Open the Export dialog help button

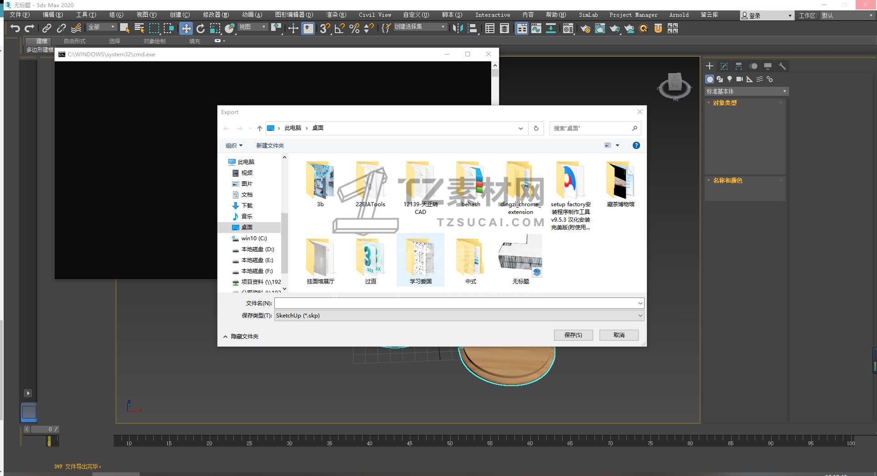click(636, 145)
